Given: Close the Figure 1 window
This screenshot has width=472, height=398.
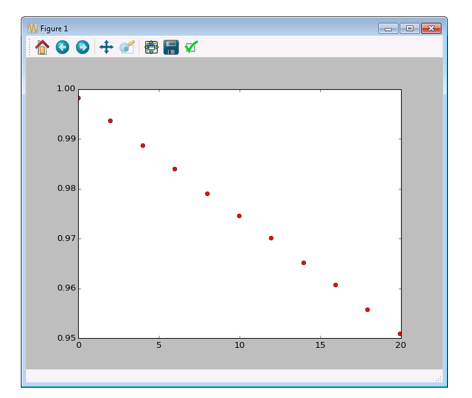Looking at the screenshot, I should (432, 28).
